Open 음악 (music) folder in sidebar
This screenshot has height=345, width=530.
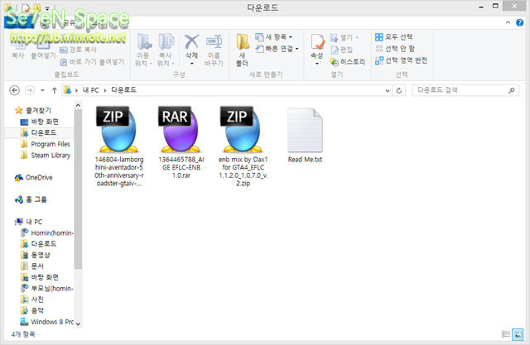32,310
